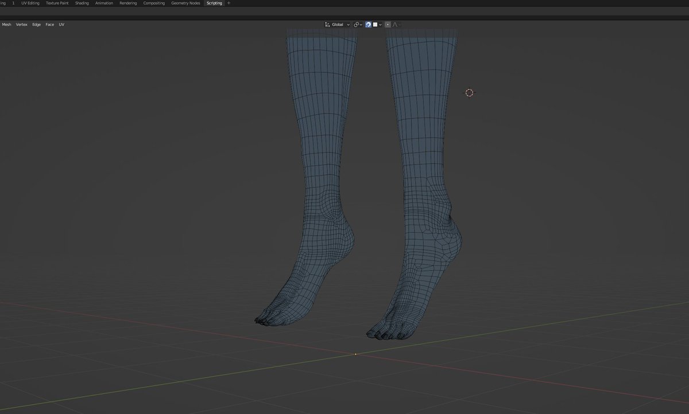Expand the pivot point dropdown

[x=358, y=25]
